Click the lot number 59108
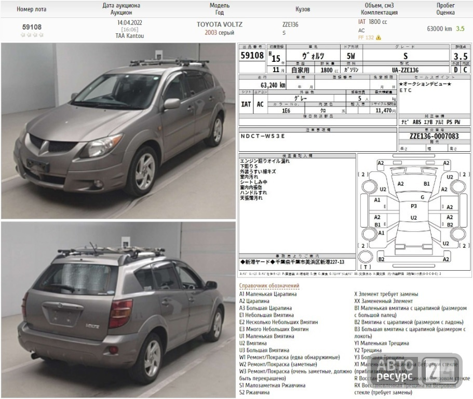Screen dimensions: 473x399 click(32, 27)
